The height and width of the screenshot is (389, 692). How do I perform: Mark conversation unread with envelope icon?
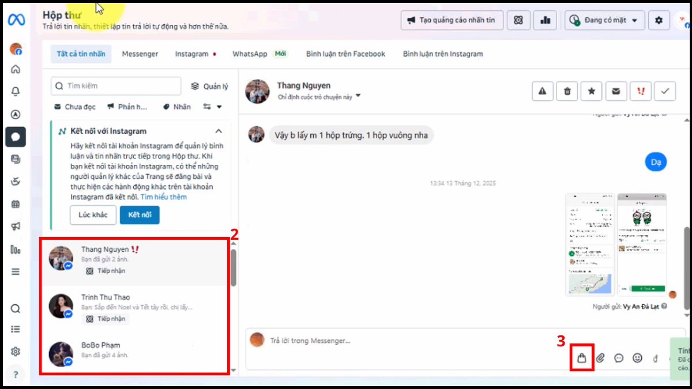click(x=616, y=91)
